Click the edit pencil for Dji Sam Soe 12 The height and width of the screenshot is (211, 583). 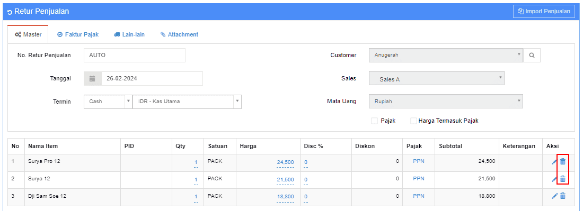coord(554,196)
